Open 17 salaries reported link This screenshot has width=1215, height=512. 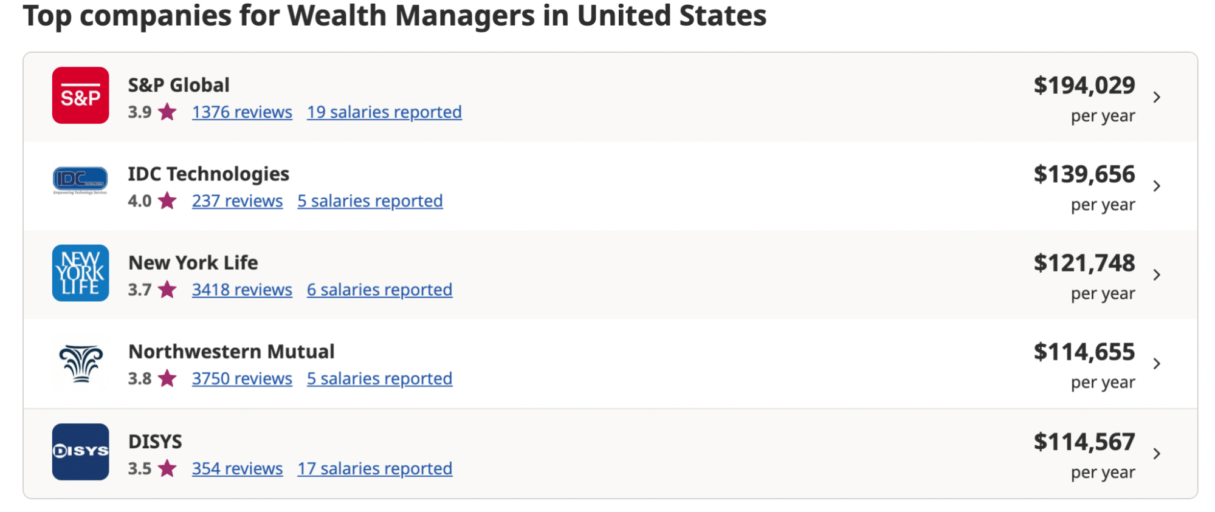click(374, 468)
